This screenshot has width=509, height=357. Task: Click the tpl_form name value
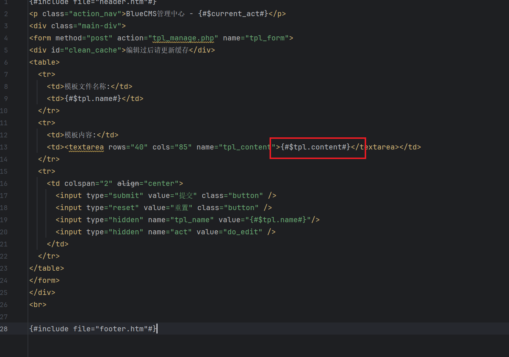[x=267, y=38]
